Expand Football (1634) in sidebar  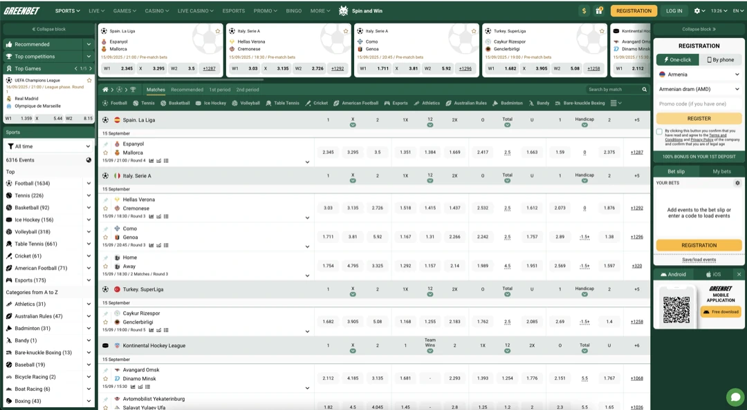[89, 183]
